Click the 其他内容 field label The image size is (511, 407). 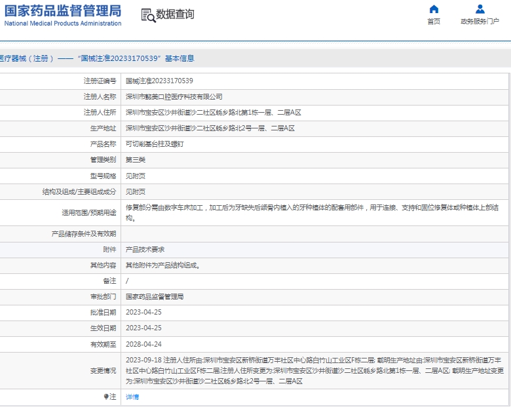coord(103,265)
